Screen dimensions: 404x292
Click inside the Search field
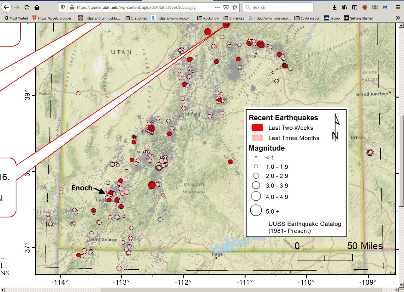(278, 7)
